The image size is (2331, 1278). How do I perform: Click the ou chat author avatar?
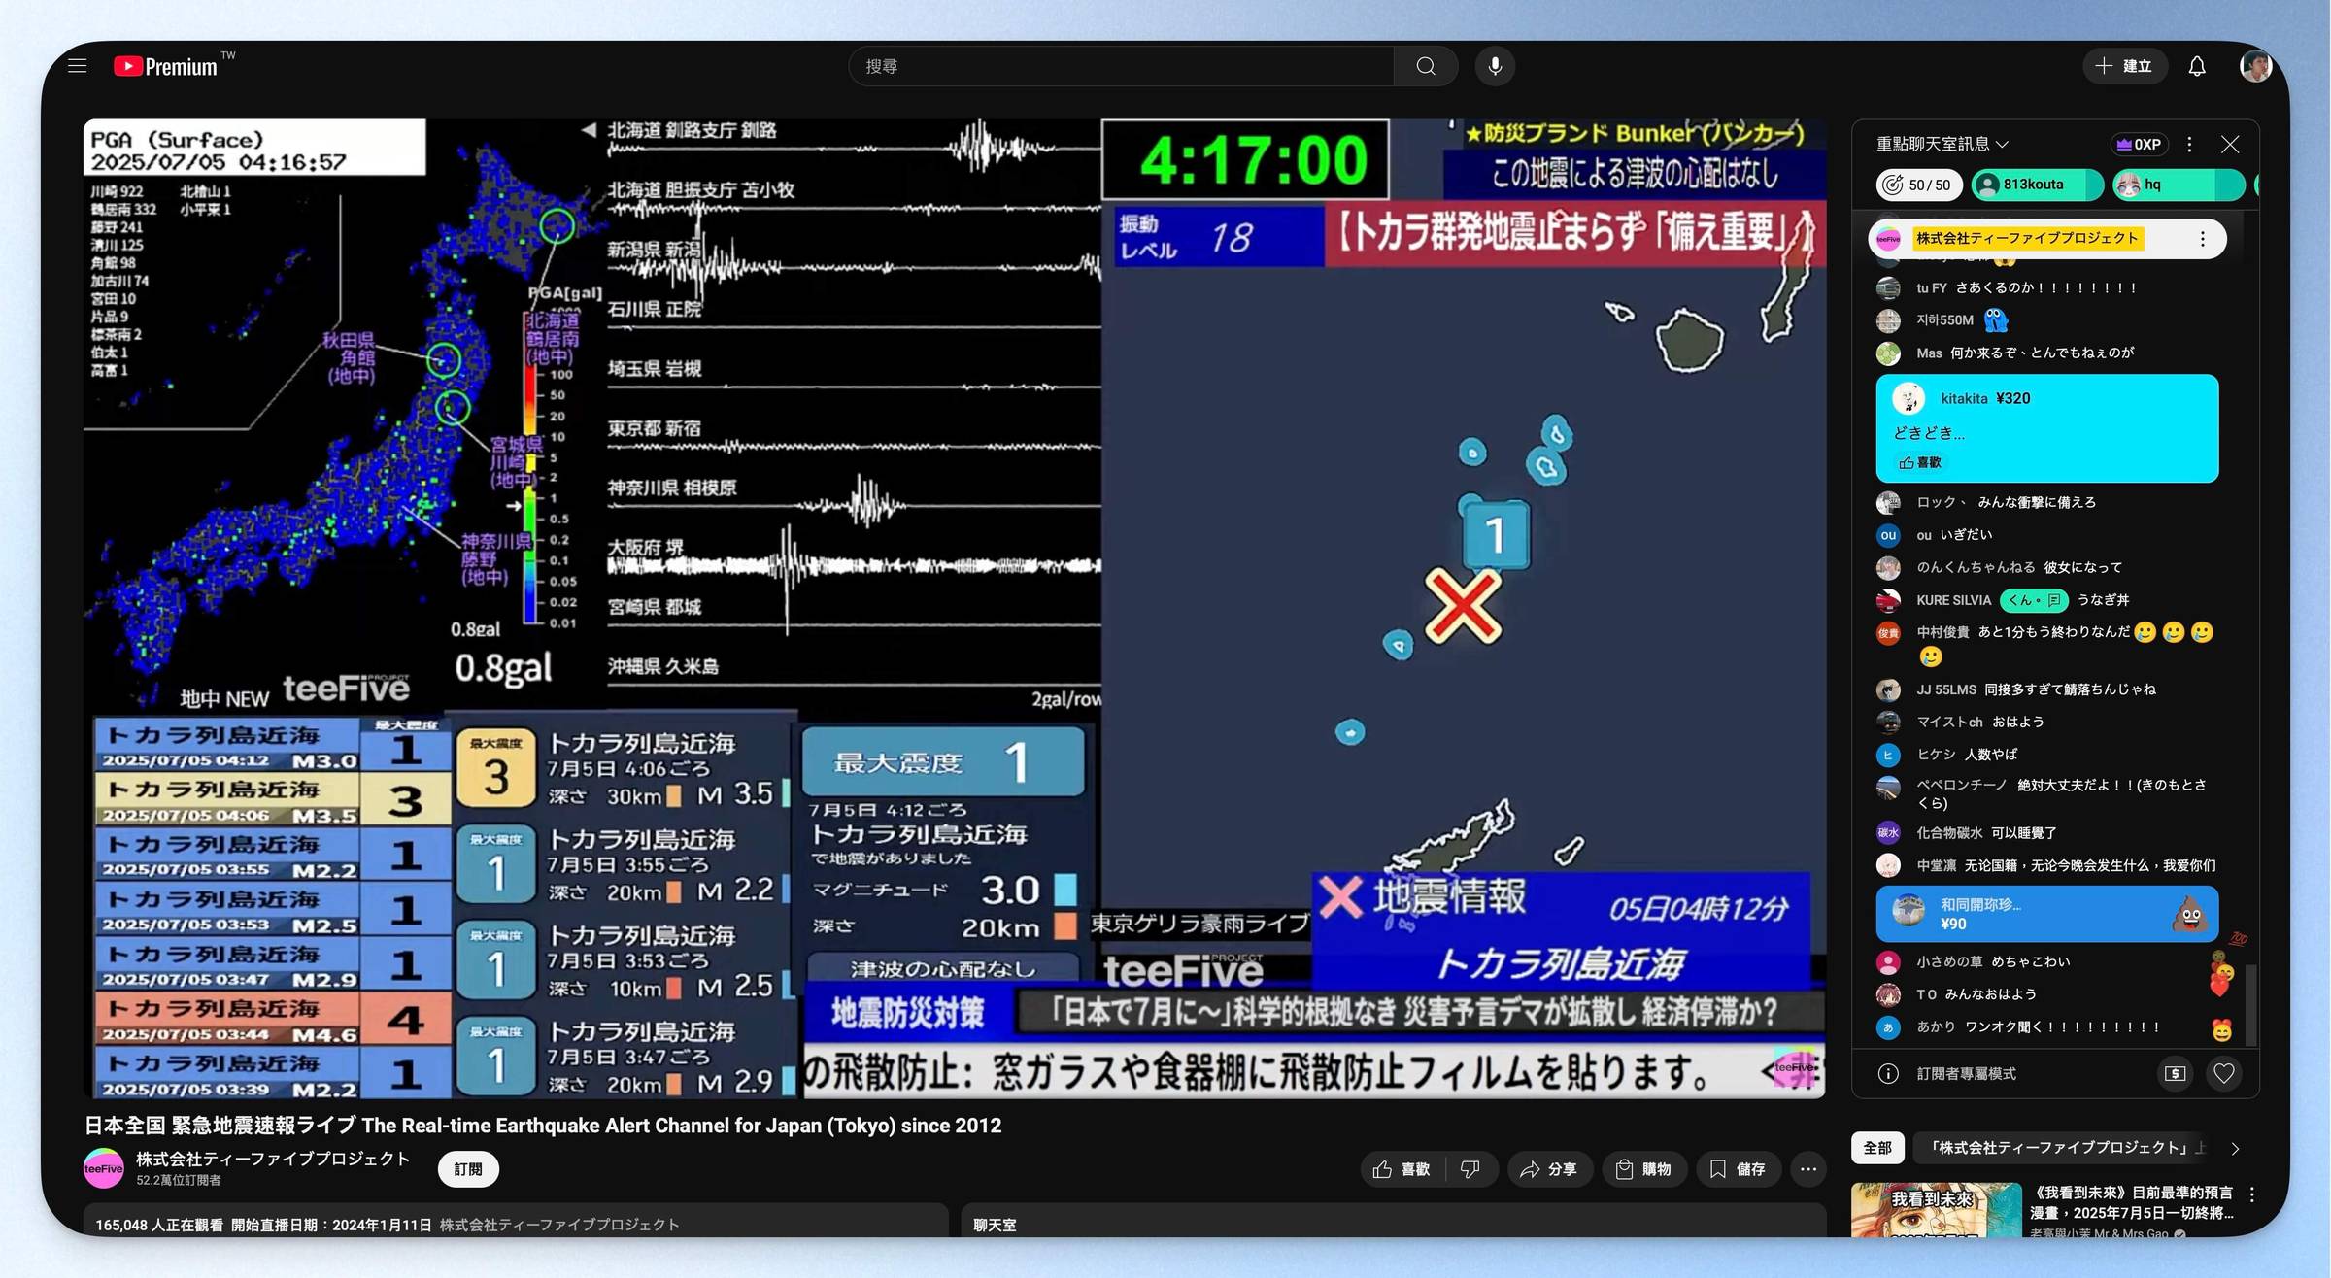pos(1887,535)
